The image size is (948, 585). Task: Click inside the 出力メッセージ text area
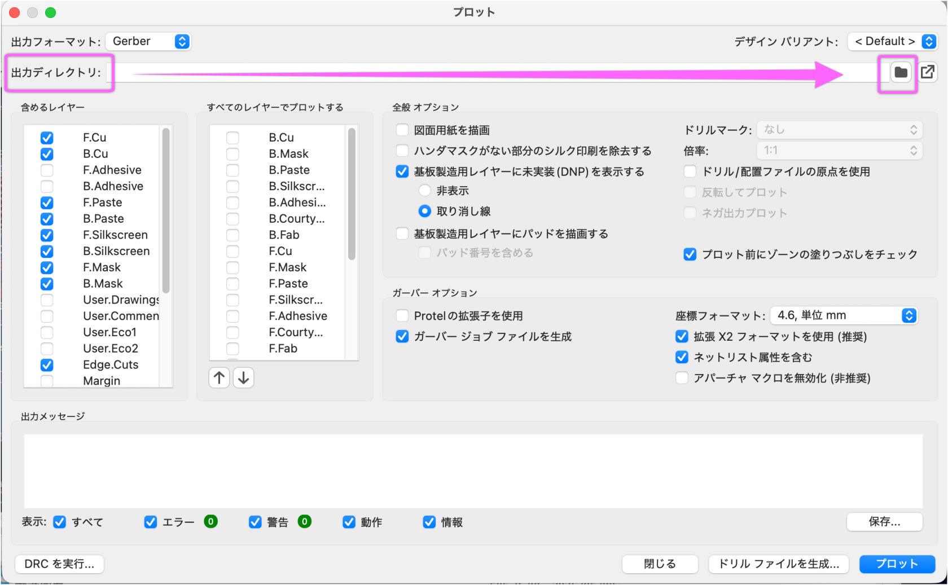point(473,471)
